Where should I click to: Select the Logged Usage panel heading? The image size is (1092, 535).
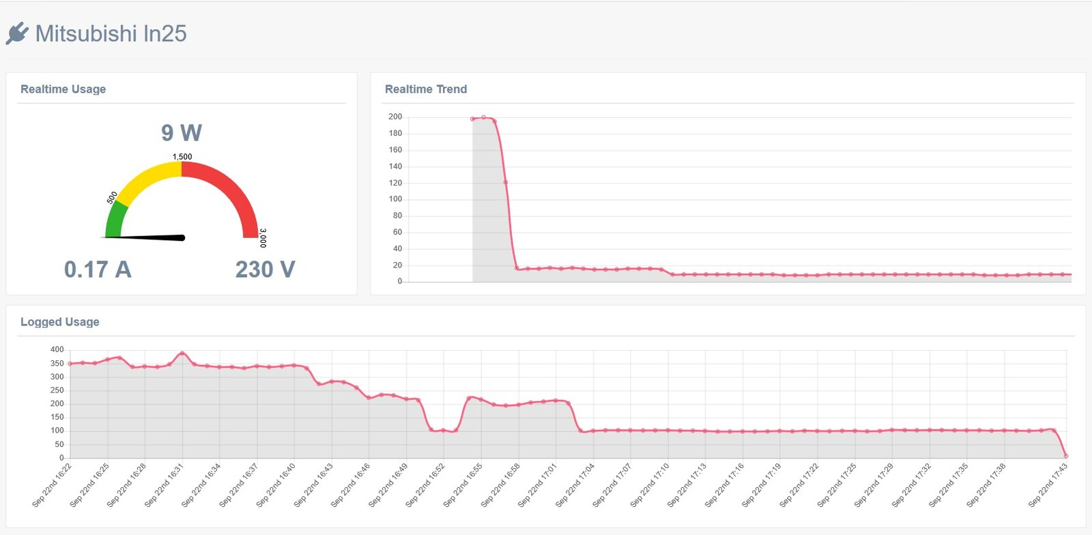coord(60,322)
